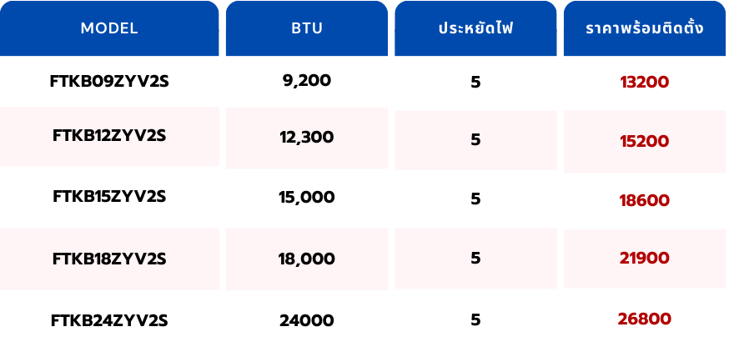Click the 15,000 BTU cell
Screen dimensions: 729x352
click(x=307, y=198)
